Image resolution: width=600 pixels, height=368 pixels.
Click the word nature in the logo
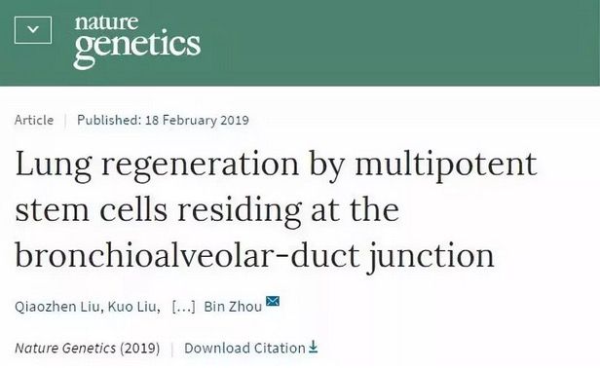click(106, 22)
